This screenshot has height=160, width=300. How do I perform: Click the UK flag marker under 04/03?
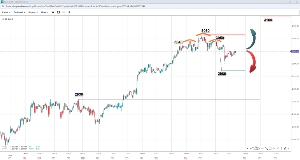[24, 158]
